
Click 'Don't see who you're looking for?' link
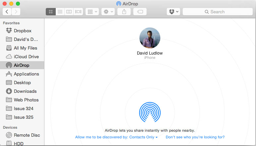[x=195, y=137]
